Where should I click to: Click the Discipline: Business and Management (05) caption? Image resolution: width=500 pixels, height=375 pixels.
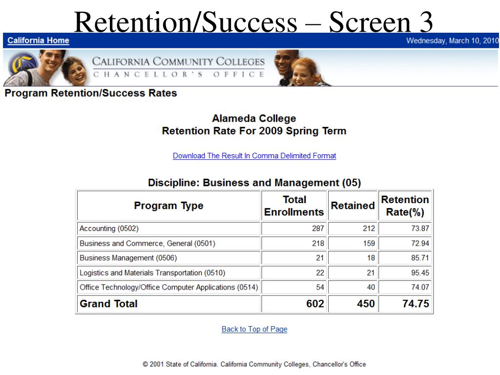tap(254, 183)
